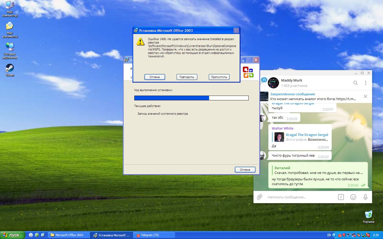The image size is (383, 239).
Task: Click the Microsoft Office logo in the installer window
Action: (248, 72)
